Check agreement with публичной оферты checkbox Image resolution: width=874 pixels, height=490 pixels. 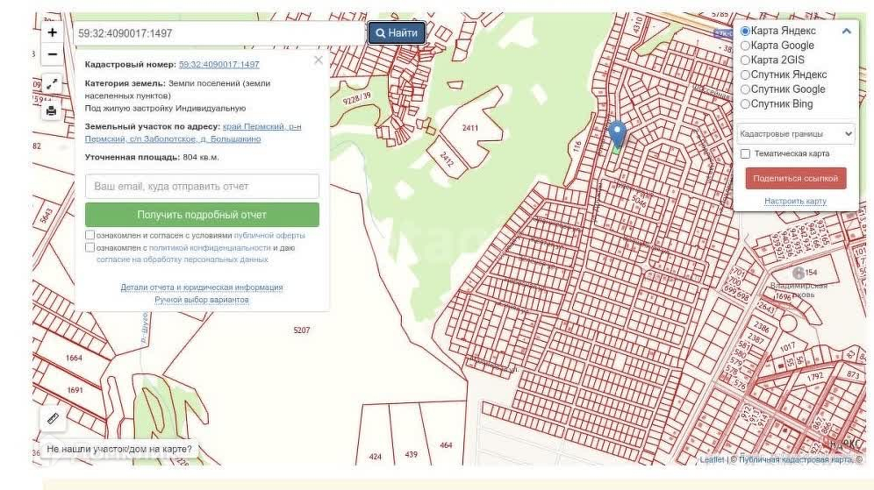(x=90, y=235)
